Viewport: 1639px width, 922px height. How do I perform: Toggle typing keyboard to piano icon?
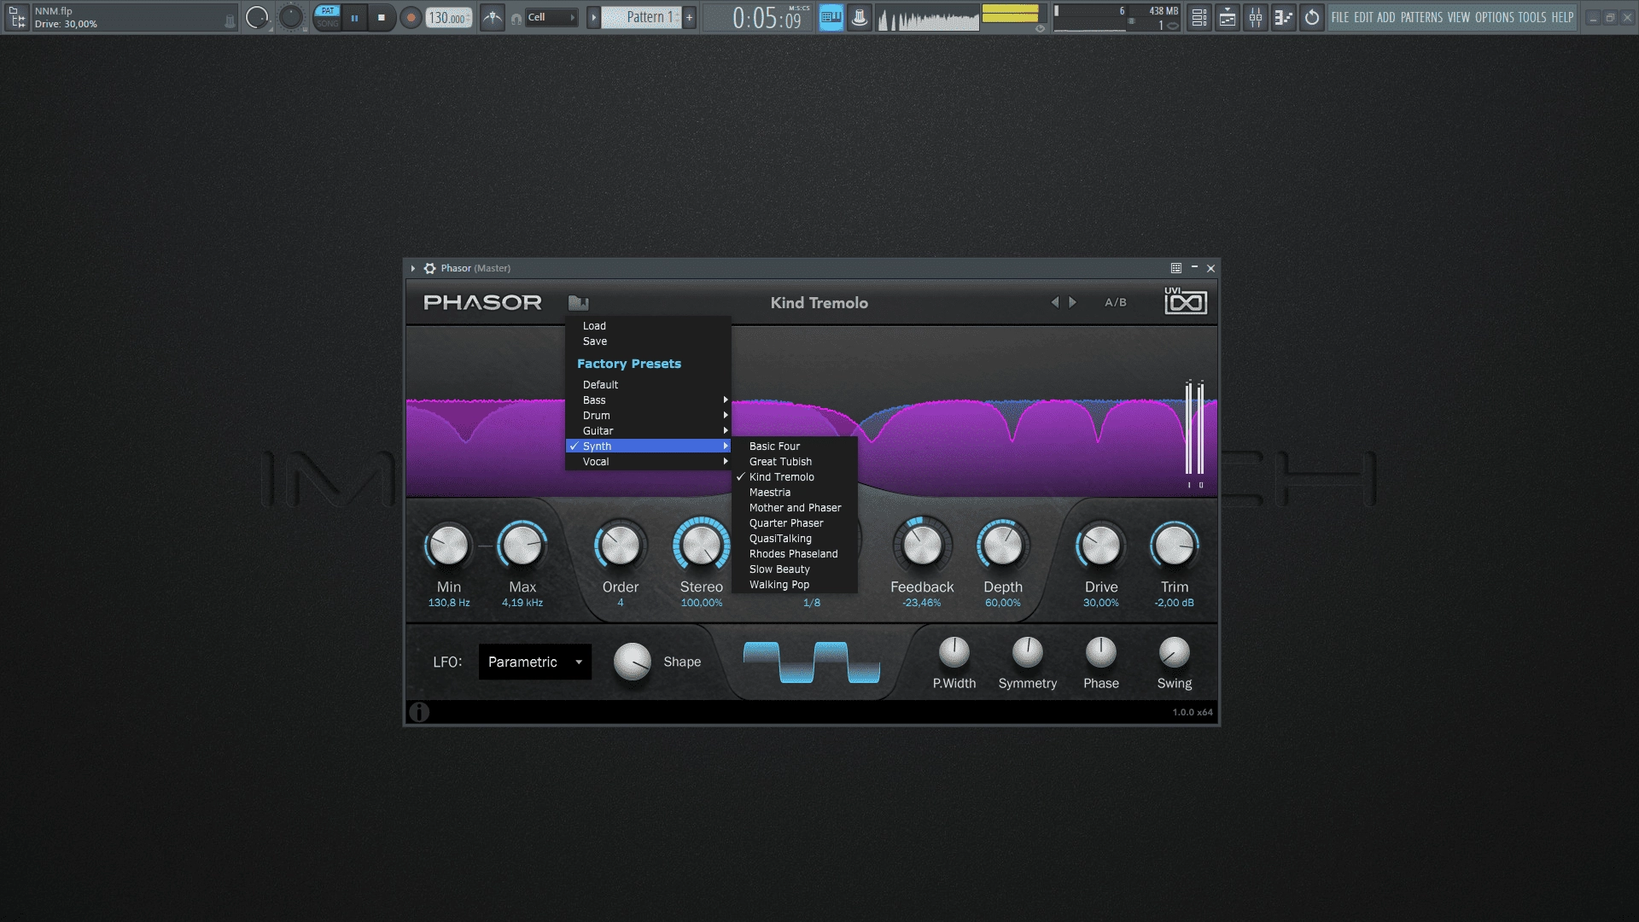point(831,17)
